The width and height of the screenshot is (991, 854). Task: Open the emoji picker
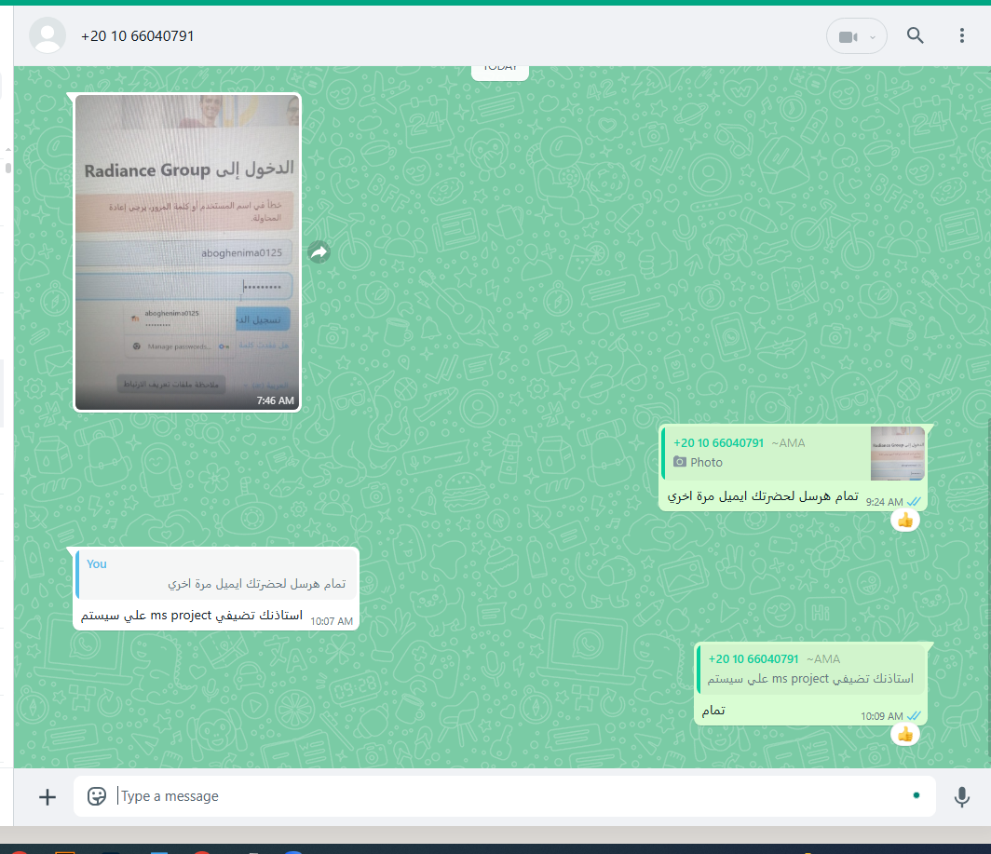pyautogui.click(x=97, y=796)
